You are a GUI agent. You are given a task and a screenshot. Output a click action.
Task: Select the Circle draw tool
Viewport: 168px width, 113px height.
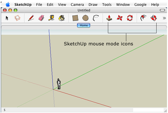tap(85, 18)
